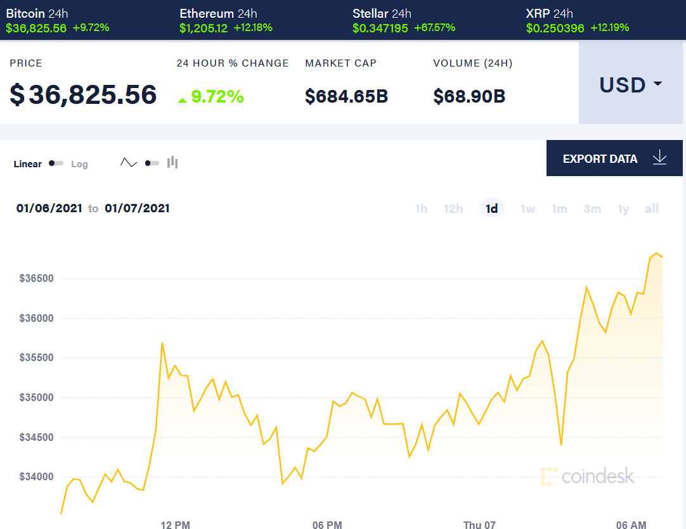
Task: Click the $684.65B market cap value
Action: tap(347, 96)
